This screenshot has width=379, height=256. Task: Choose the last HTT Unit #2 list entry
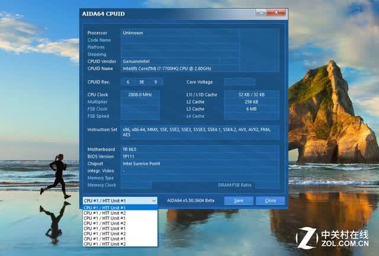coord(120,244)
